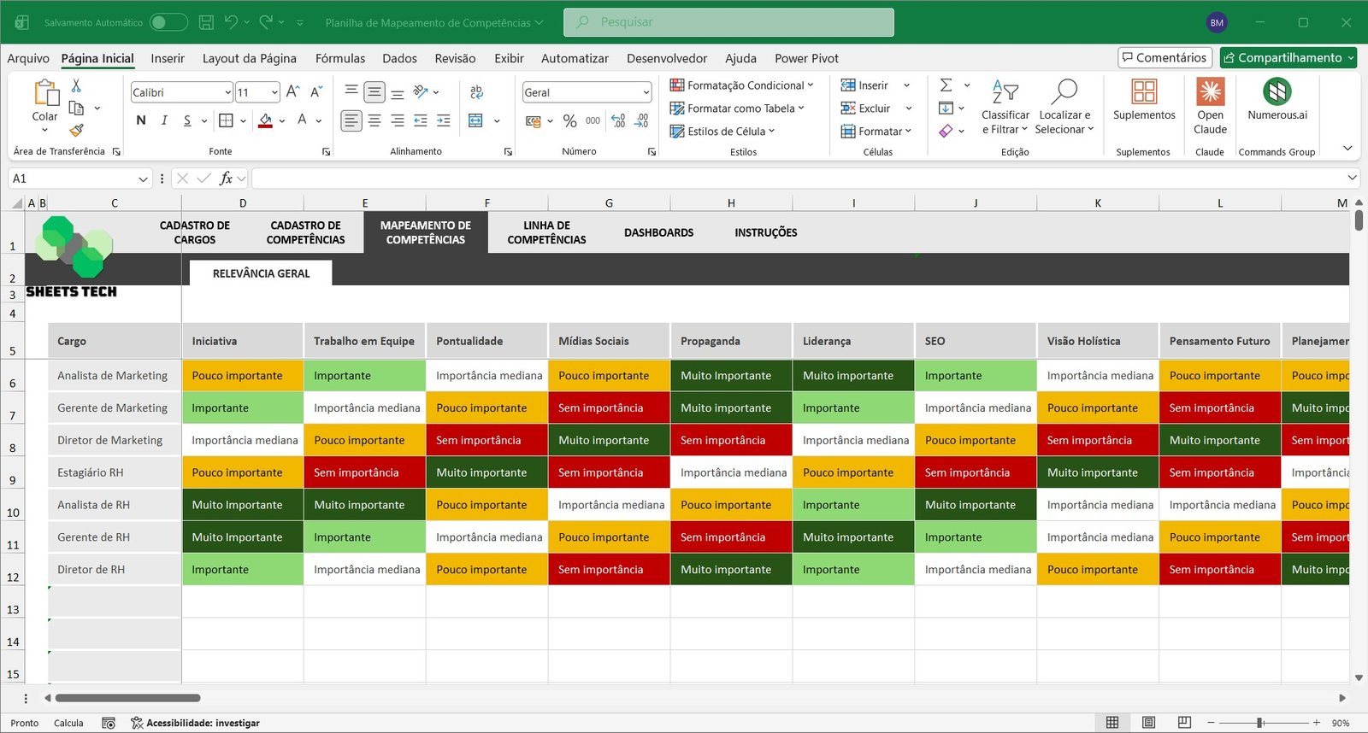Viewport: 1368px width, 733px height.
Task: Center-align text horizontally
Action: click(374, 120)
